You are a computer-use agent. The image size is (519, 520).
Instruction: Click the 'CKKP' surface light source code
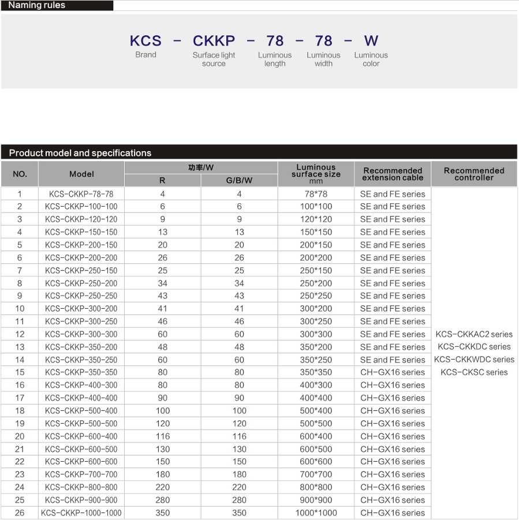[x=214, y=41]
